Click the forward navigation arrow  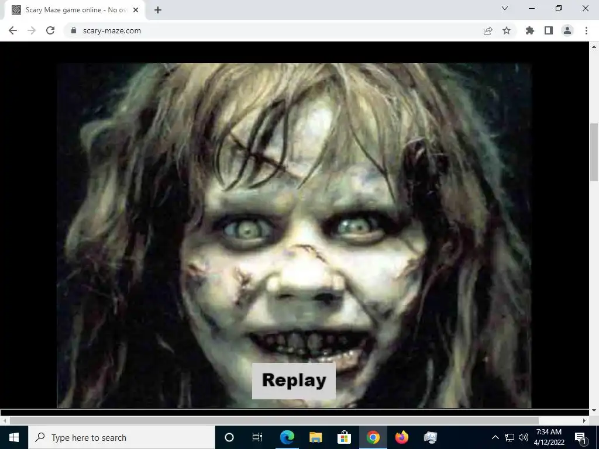pos(32,30)
